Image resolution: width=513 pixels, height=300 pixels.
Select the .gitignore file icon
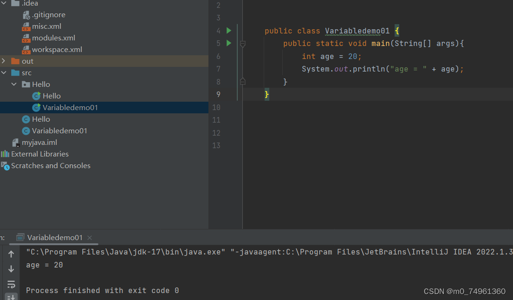(x=26, y=15)
